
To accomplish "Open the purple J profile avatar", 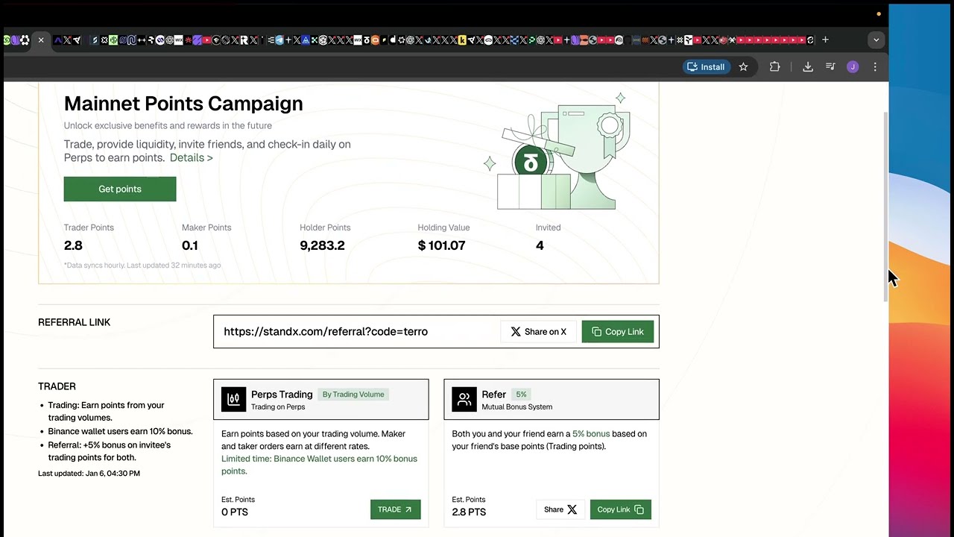I will point(853,67).
